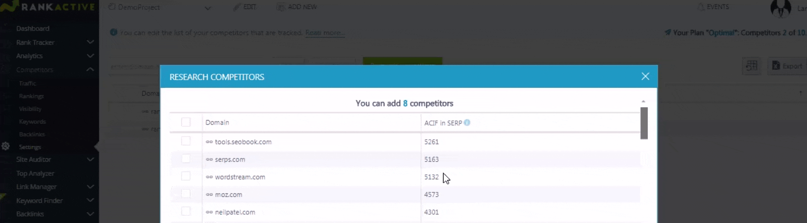Open the EVENTS notifications
The image size is (807, 223).
(x=713, y=7)
